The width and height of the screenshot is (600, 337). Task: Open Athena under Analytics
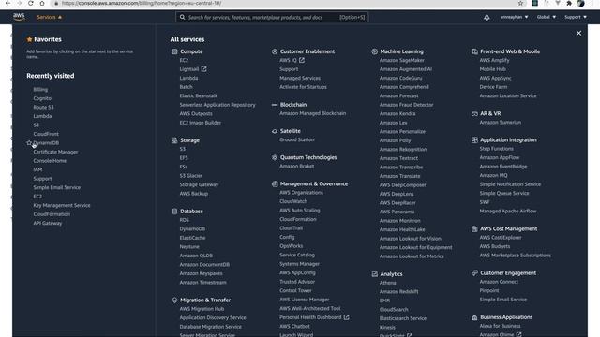point(387,283)
